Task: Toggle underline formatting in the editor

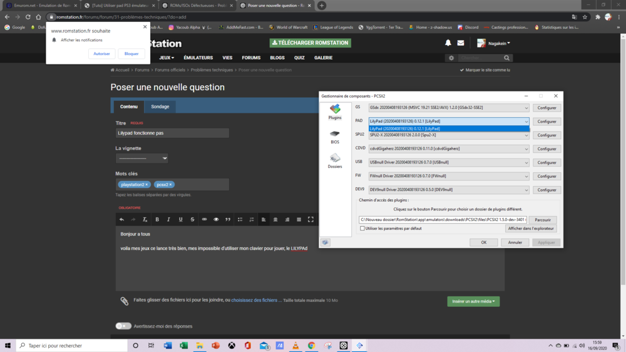Action: tap(180, 219)
